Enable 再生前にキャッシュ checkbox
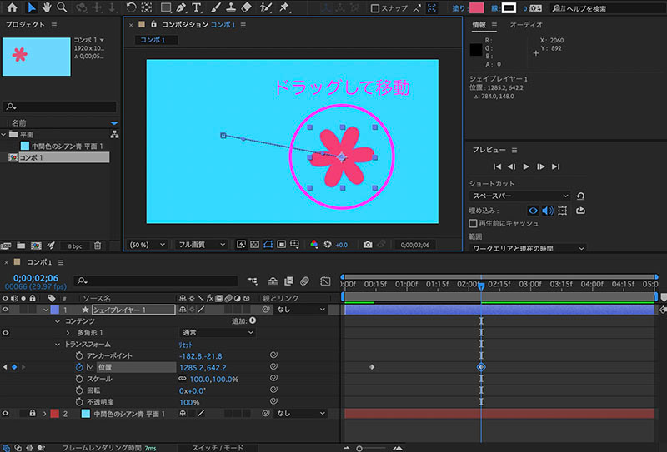The width and height of the screenshot is (667, 452). click(473, 223)
